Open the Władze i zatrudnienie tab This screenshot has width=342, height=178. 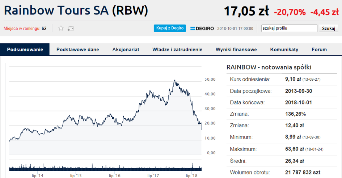click(x=177, y=50)
